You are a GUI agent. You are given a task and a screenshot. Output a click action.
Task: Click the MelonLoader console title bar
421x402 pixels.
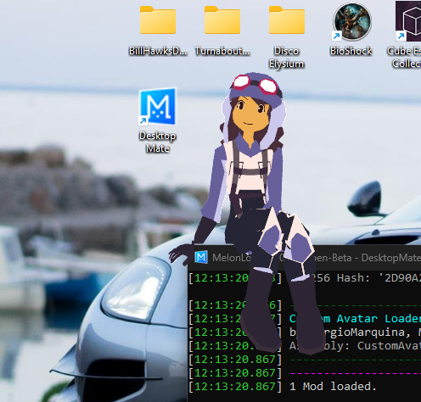click(305, 258)
